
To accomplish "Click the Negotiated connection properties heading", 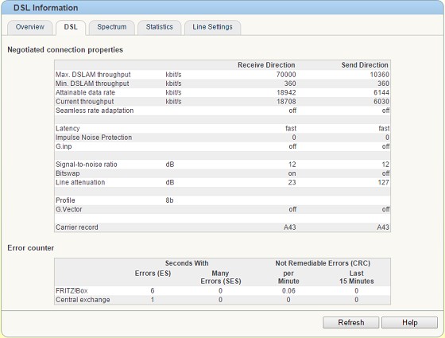I will 65,49.
